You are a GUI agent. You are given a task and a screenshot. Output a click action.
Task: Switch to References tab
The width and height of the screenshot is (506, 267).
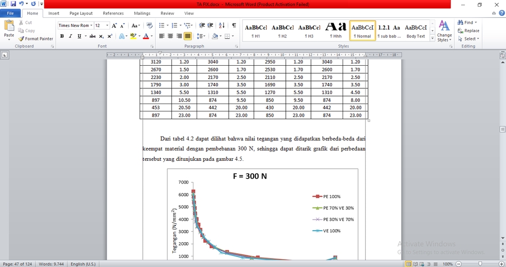point(113,13)
